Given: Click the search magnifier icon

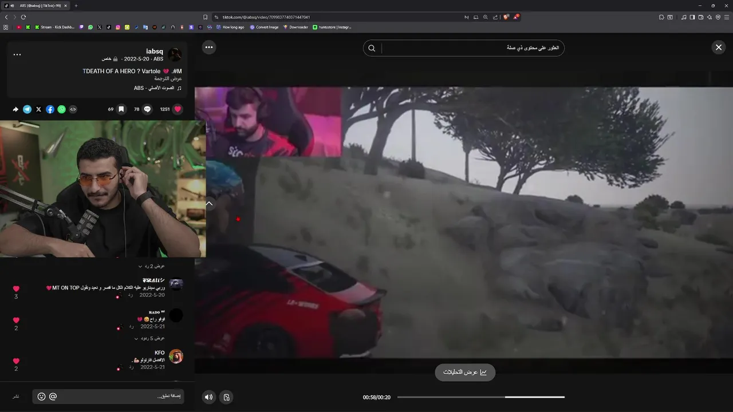Looking at the screenshot, I should [372, 48].
